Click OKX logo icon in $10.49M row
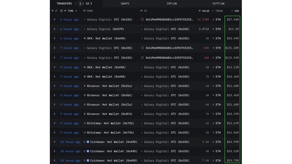 click(85, 38)
